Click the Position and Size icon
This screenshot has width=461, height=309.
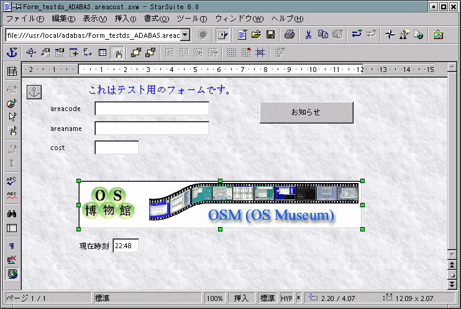tap(31, 53)
